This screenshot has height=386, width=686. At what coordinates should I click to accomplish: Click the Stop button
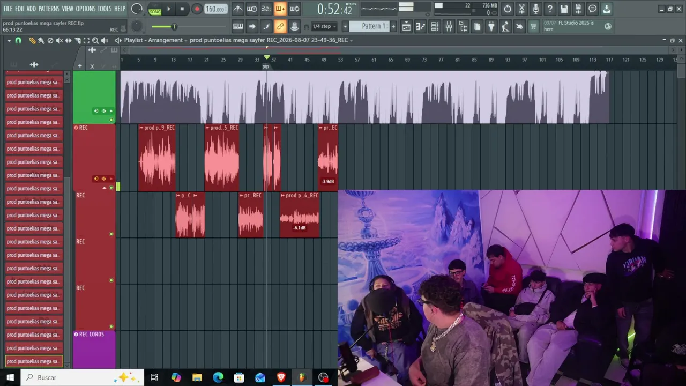182,9
